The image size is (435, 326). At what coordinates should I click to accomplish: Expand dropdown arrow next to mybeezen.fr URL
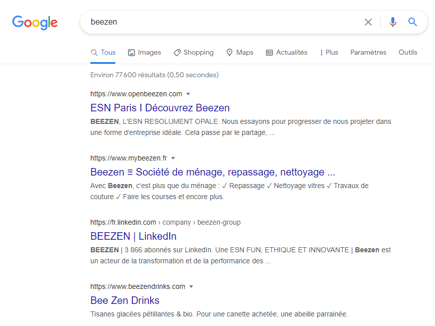click(173, 158)
